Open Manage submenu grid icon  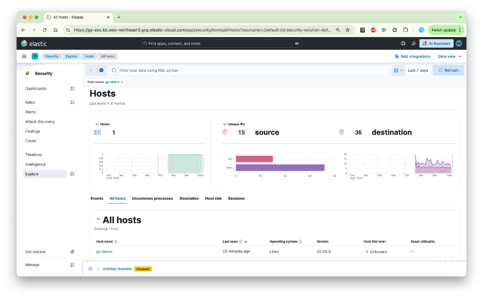[x=72, y=265]
